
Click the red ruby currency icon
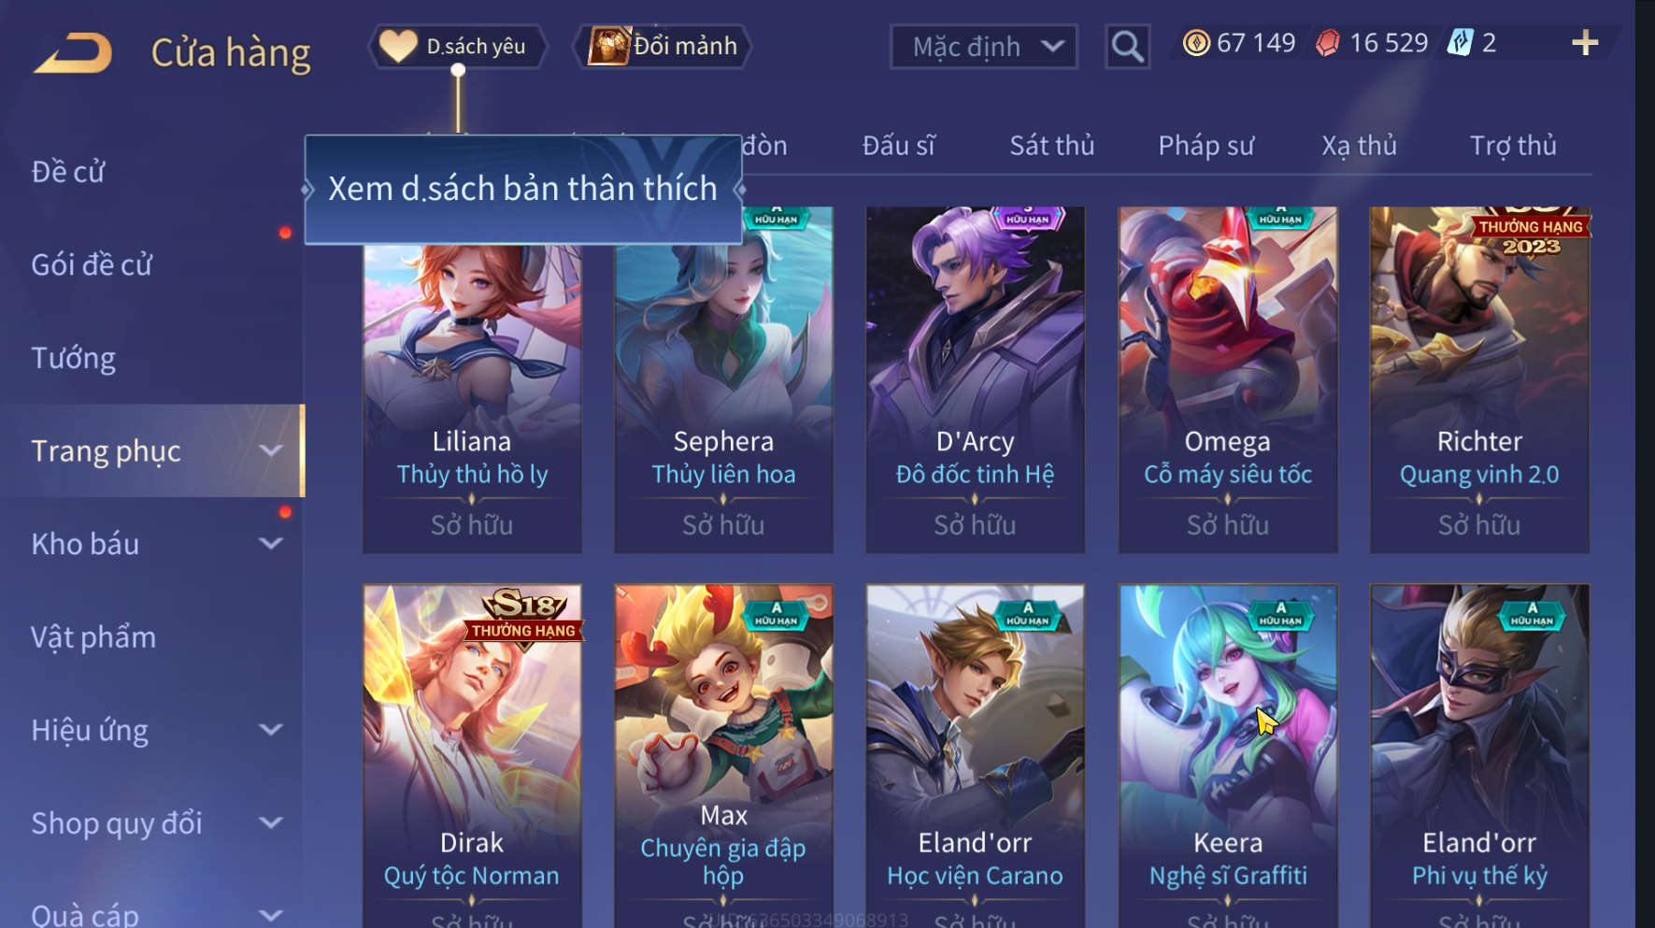click(x=1327, y=43)
